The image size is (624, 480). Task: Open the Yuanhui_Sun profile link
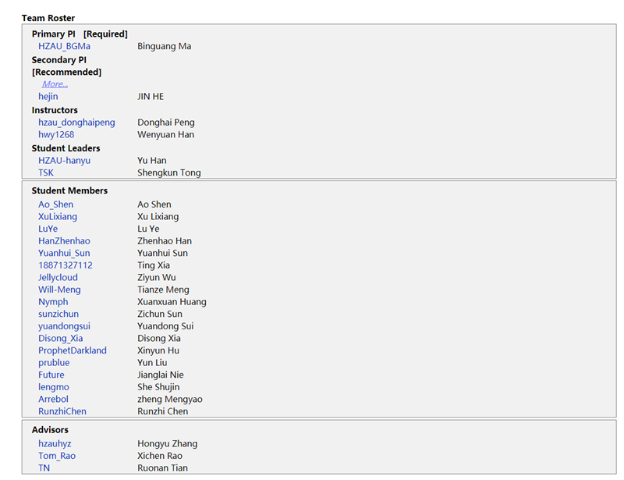(x=64, y=254)
